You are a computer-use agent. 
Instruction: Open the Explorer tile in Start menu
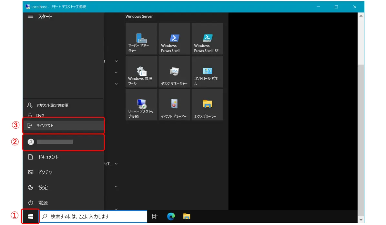click(x=207, y=105)
